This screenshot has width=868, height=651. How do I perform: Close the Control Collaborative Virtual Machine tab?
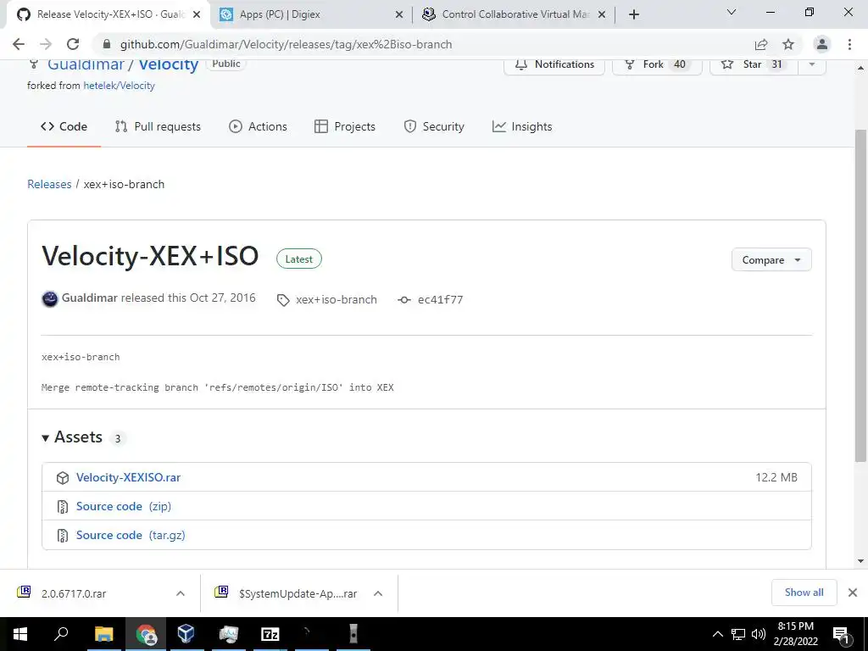coord(602,14)
